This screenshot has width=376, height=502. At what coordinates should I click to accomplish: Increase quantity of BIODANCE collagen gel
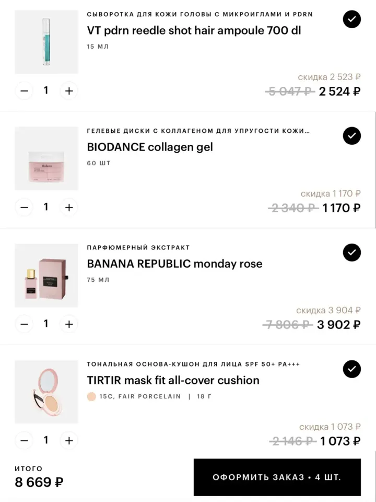coord(69,208)
